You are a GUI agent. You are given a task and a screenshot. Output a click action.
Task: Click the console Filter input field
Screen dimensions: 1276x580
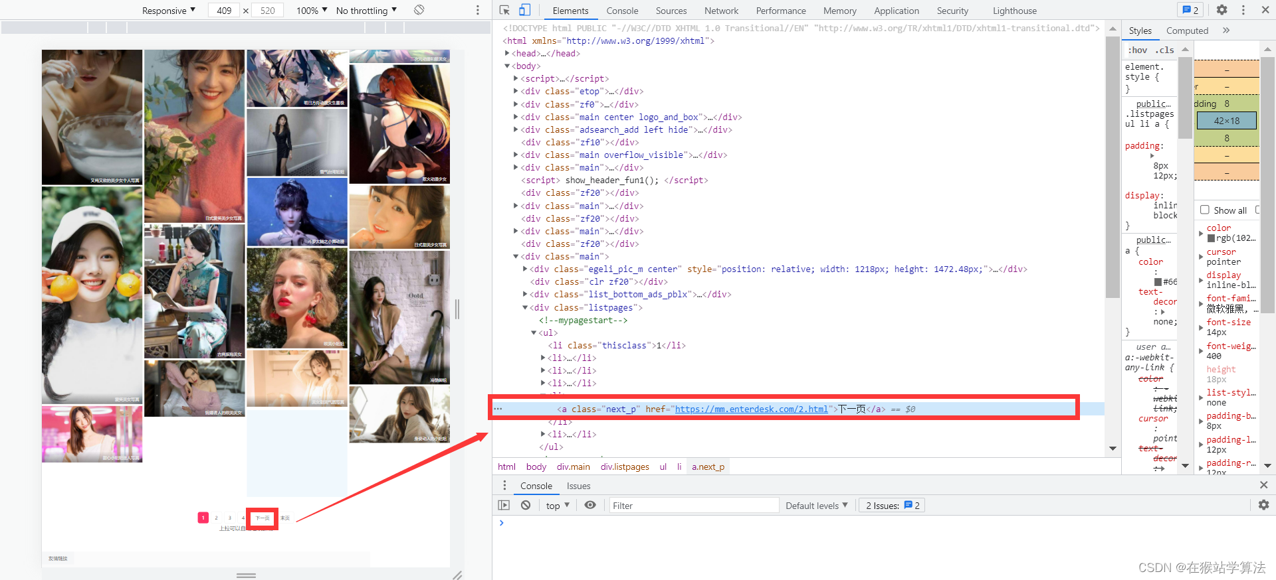tap(694, 506)
